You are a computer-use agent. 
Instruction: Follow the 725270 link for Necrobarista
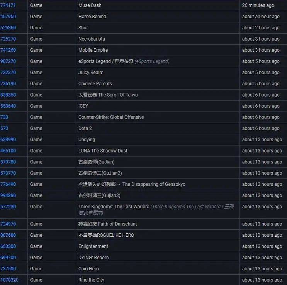point(8,39)
